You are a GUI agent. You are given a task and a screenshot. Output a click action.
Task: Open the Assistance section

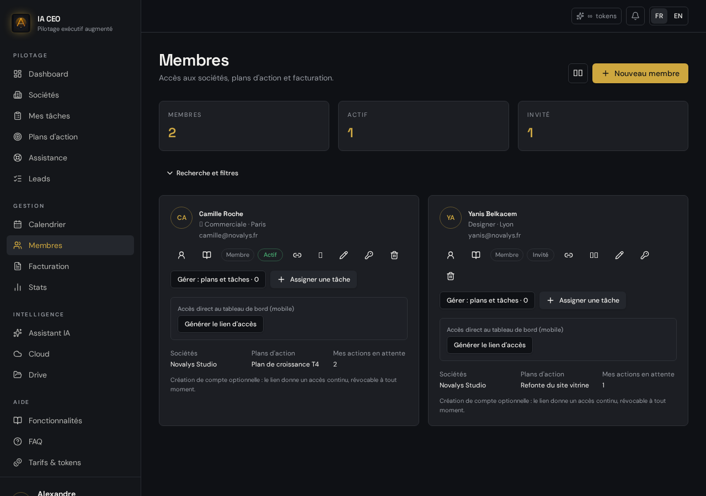tap(70, 158)
